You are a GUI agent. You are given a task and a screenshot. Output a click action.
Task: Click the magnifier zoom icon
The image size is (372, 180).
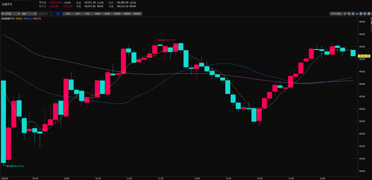pyautogui.click(x=349, y=13)
